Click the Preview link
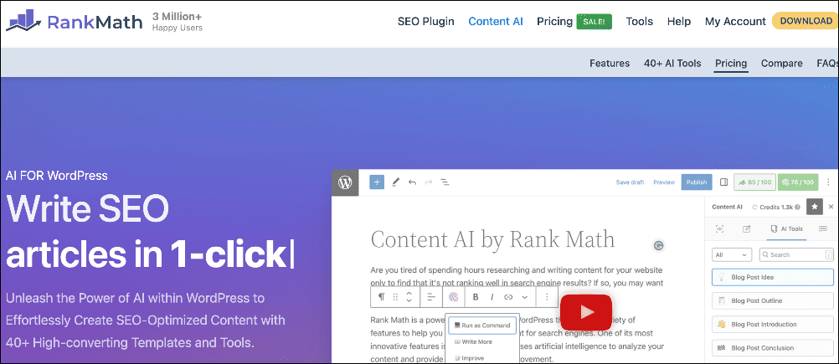839x364 pixels. [x=664, y=182]
